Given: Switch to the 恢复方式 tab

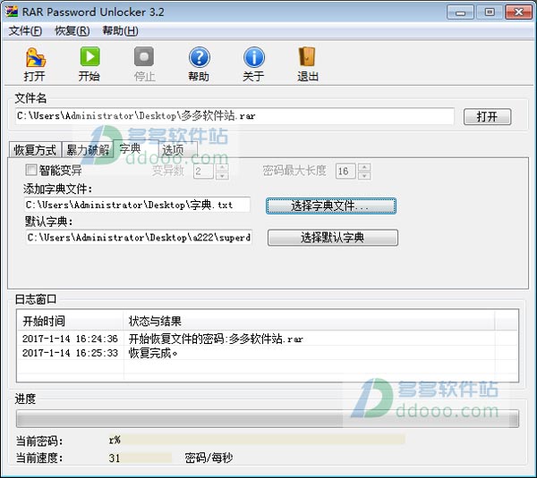Looking at the screenshot, I should tap(35, 150).
